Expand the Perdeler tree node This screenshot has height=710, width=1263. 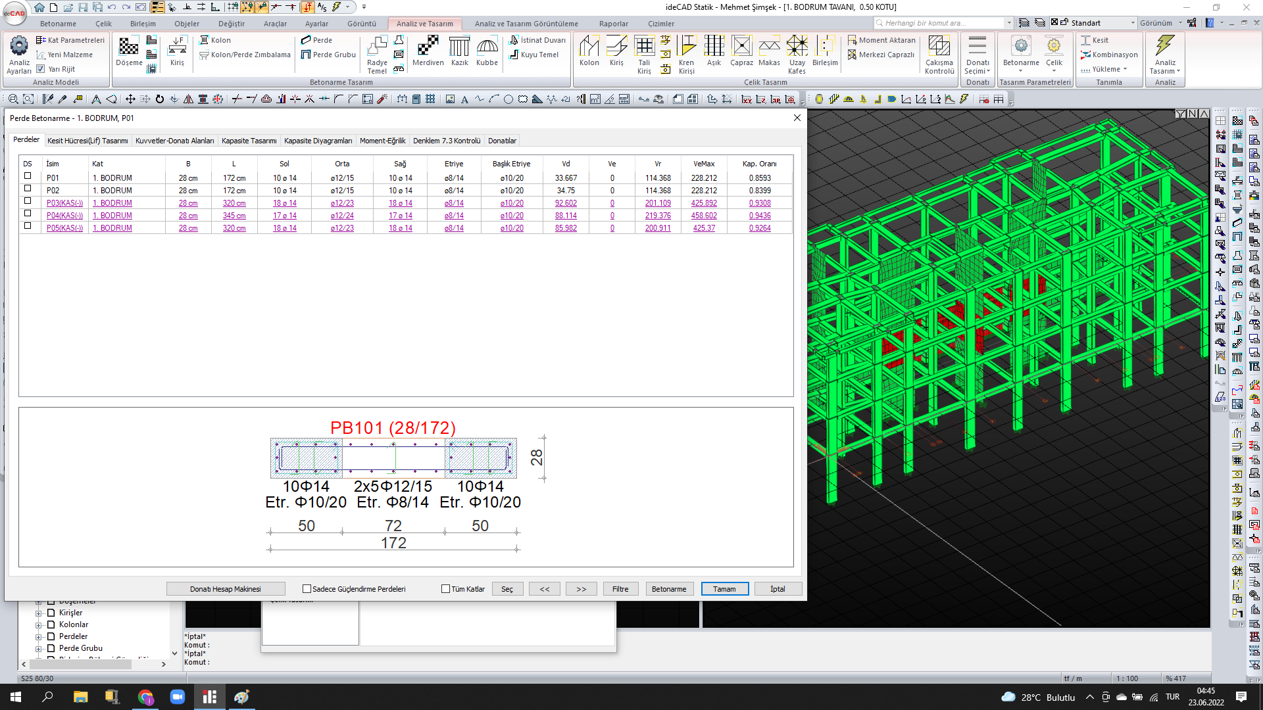coord(38,637)
